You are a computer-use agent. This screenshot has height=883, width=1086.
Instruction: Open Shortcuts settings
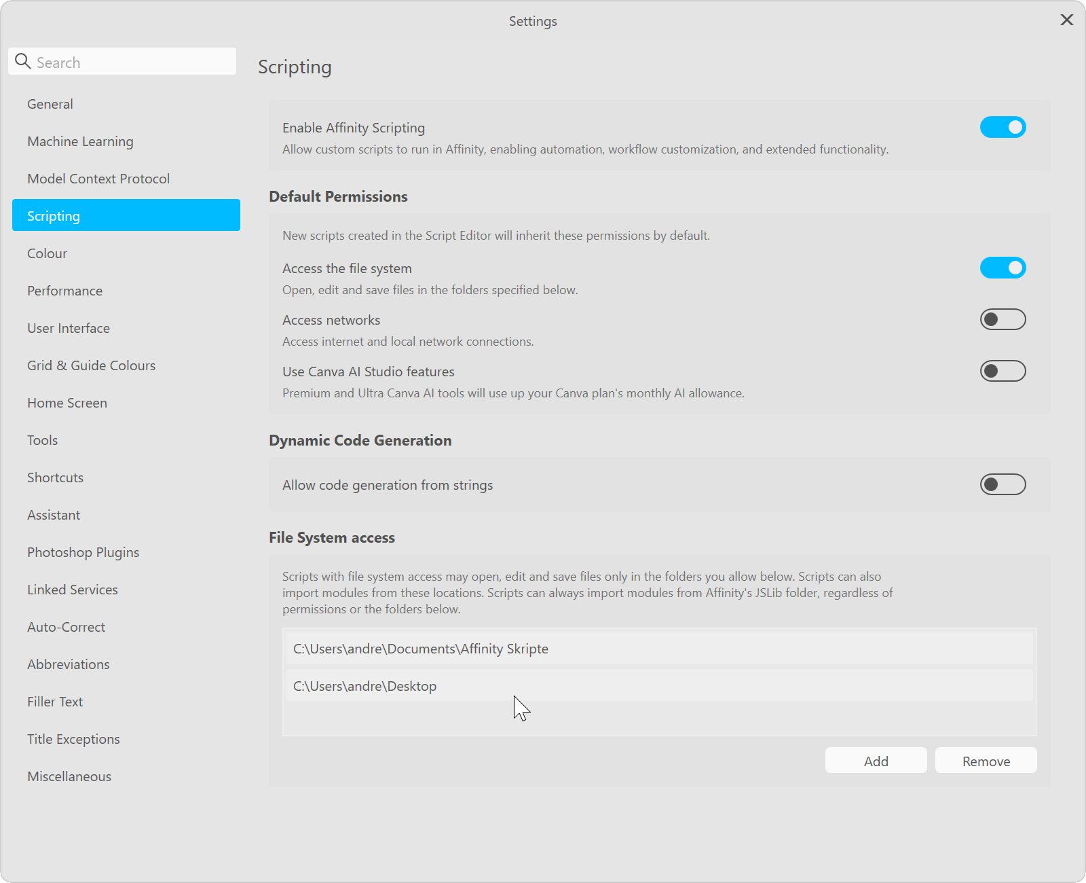click(x=126, y=477)
